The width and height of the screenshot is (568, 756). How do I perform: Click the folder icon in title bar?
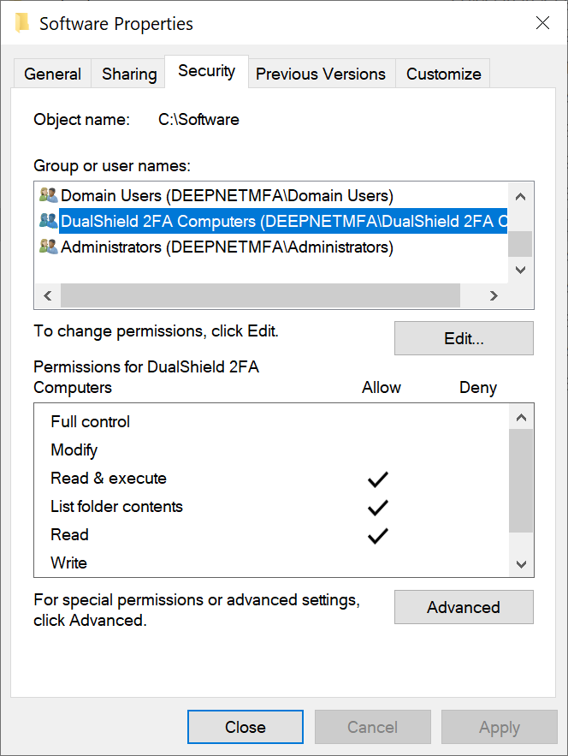pos(23,23)
